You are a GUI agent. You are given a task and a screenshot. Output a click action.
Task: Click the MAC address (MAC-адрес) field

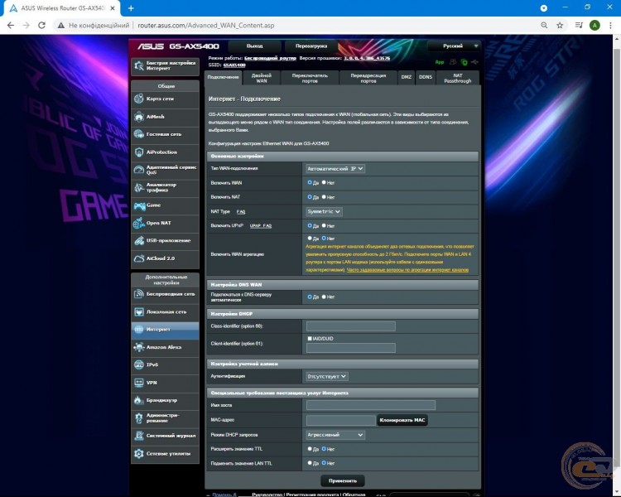[340, 420]
